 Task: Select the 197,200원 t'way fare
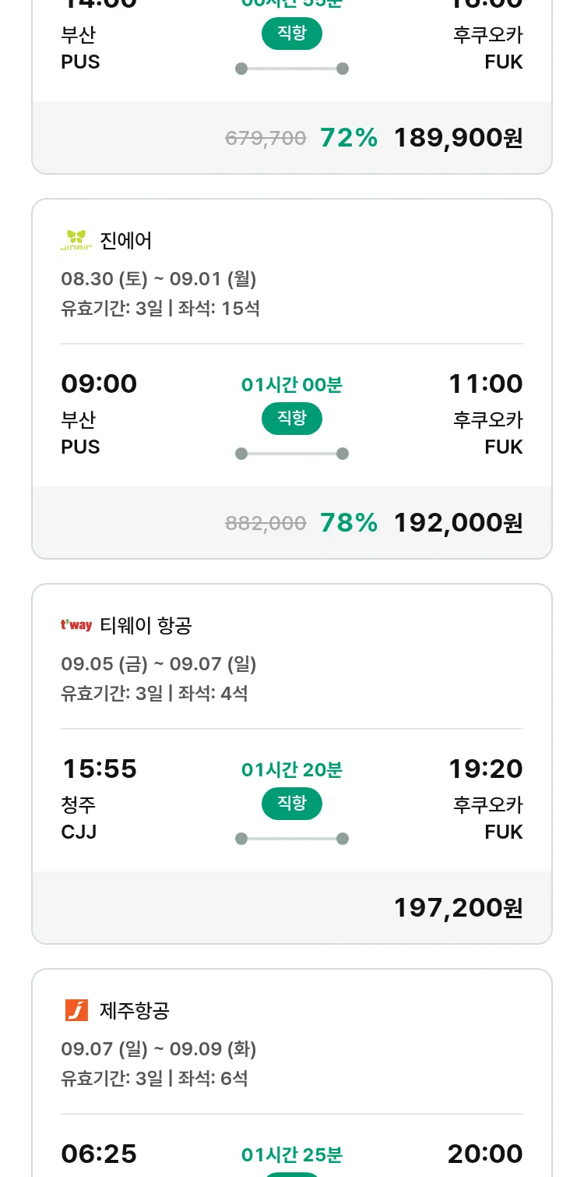point(458,907)
